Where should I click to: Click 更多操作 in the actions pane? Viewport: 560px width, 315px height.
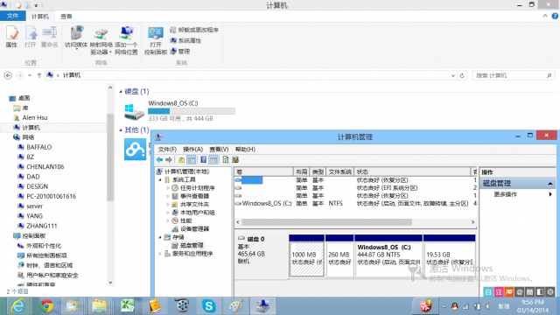pos(506,194)
